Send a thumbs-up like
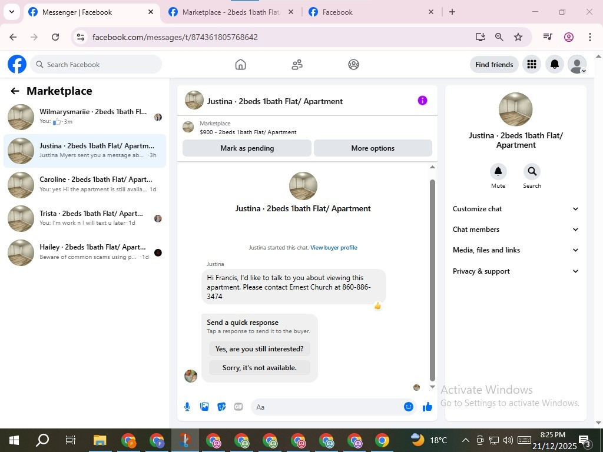 428,407
